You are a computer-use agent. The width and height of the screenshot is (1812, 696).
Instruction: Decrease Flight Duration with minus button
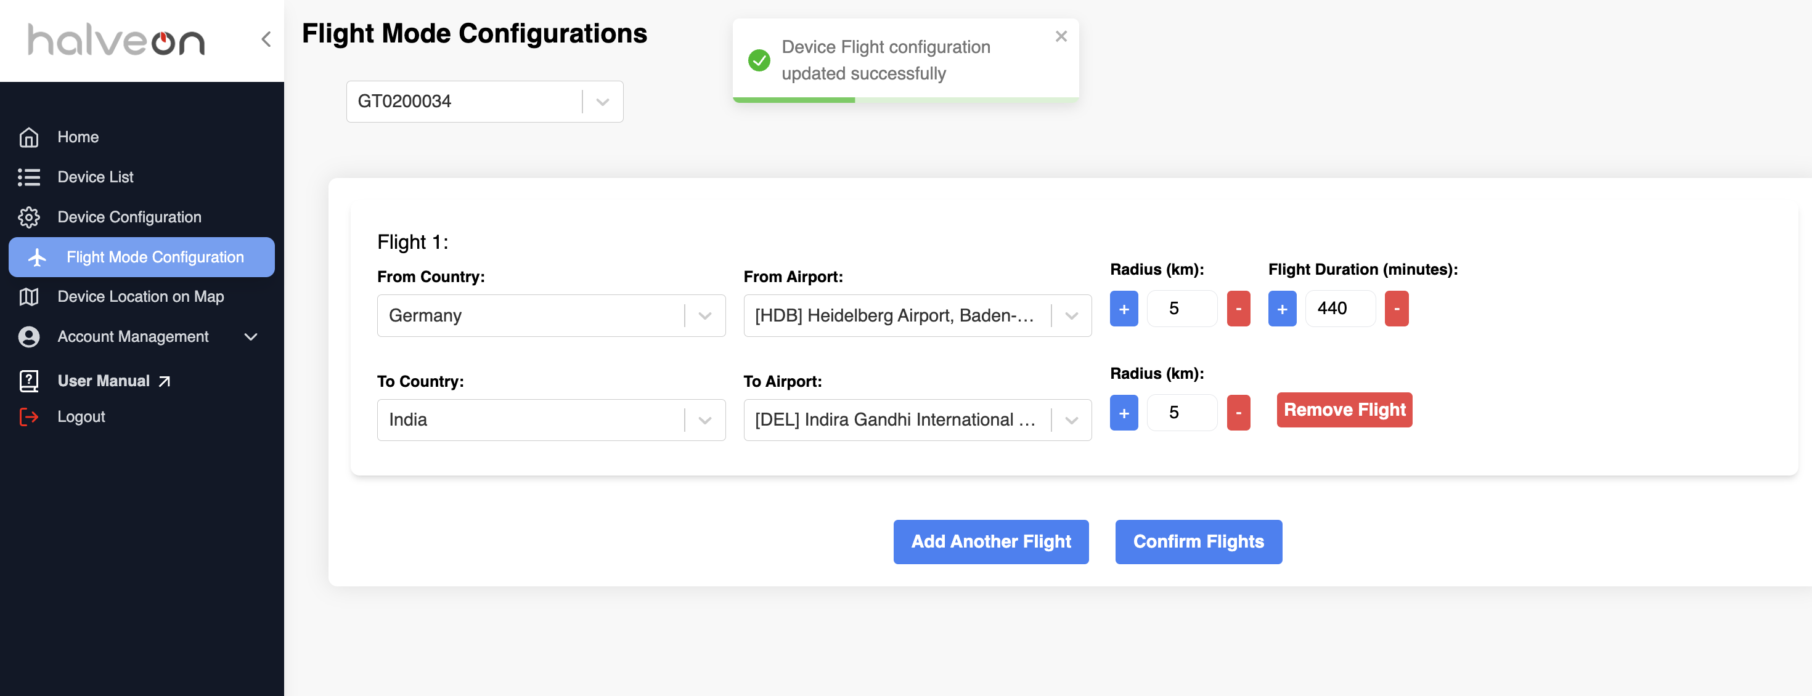1396,309
